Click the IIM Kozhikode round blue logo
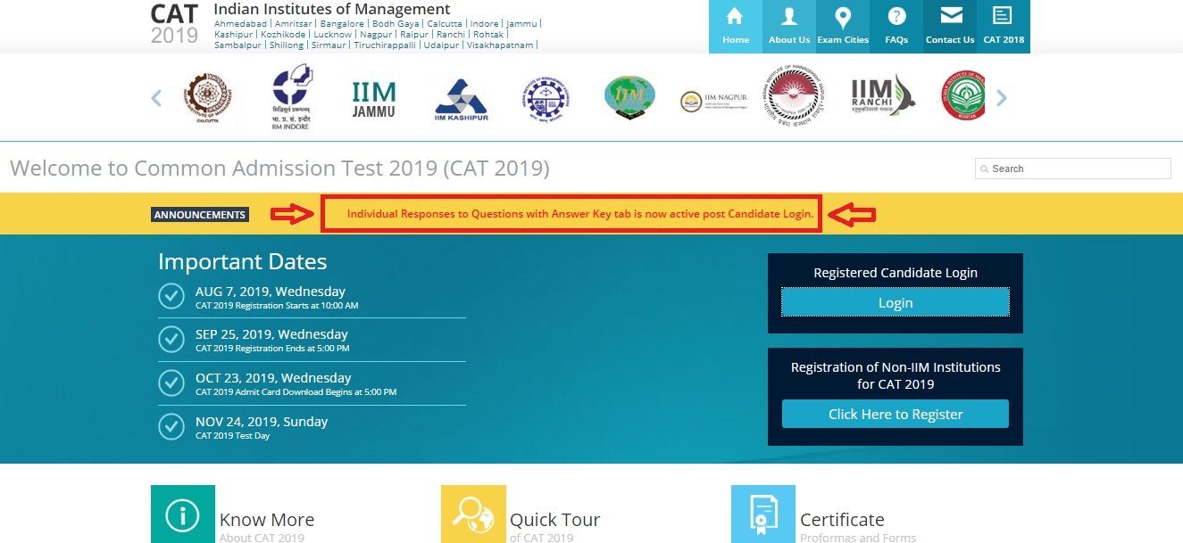The image size is (1183, 543). coord(545,98)
